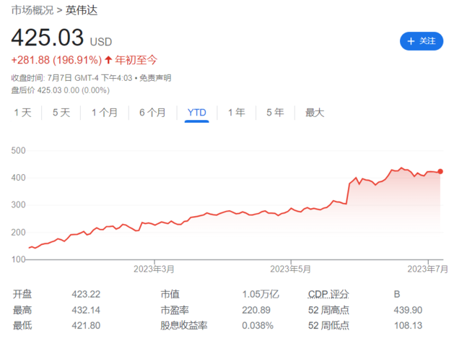Click the 股息收益率 label

click(x=184, y=325)
